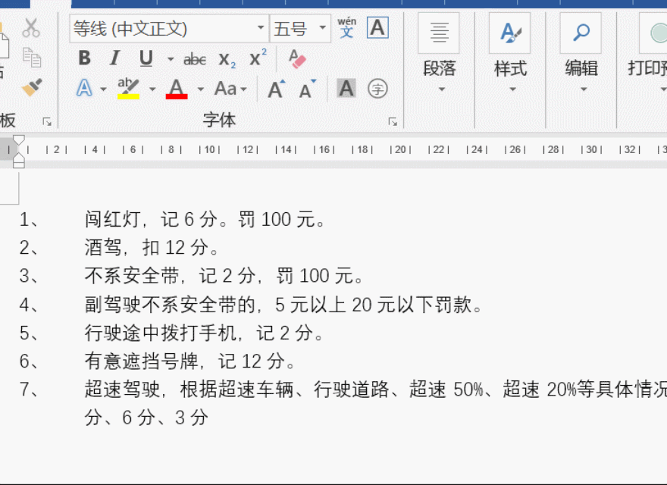
Task: Click the Shrink Font button
Action: (x=304, y=90)
